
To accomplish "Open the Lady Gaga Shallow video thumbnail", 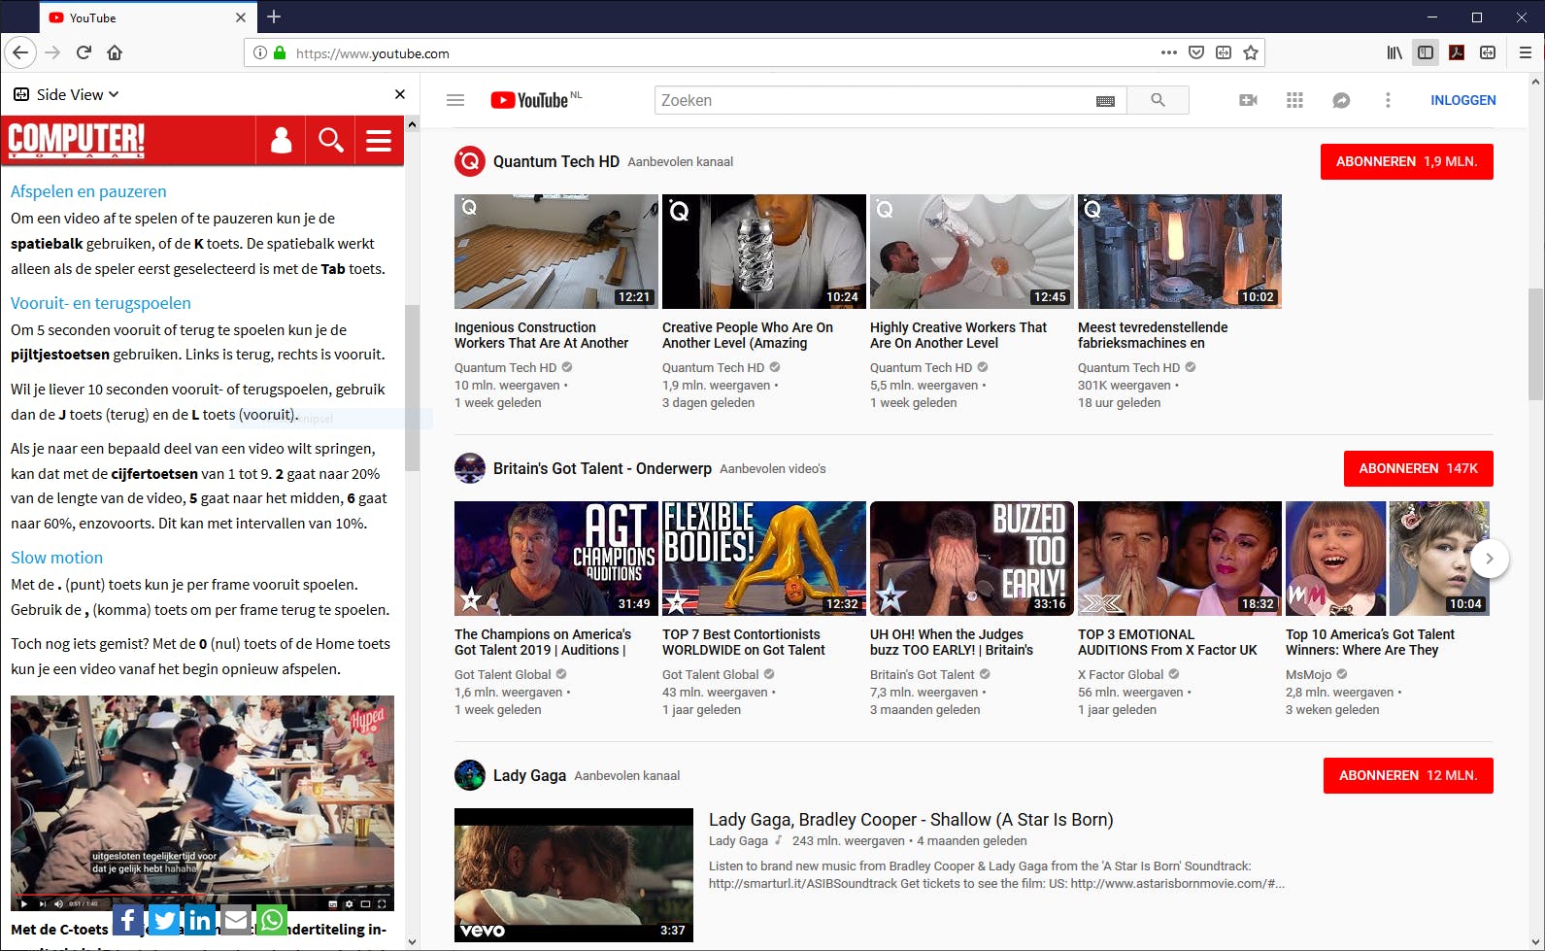I will pyautogui.click(x=574, y=875).
